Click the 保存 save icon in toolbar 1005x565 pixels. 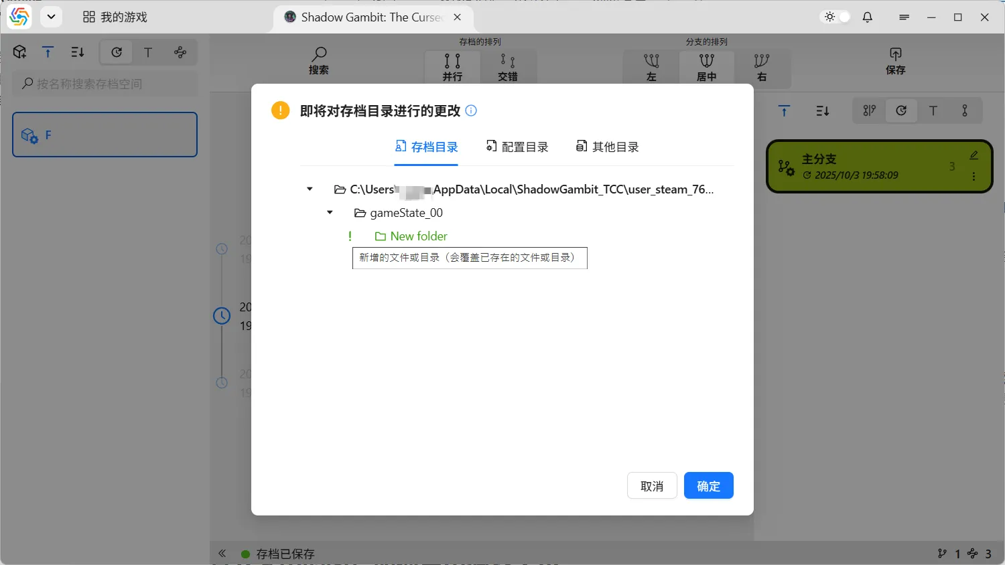pos(895,61)
